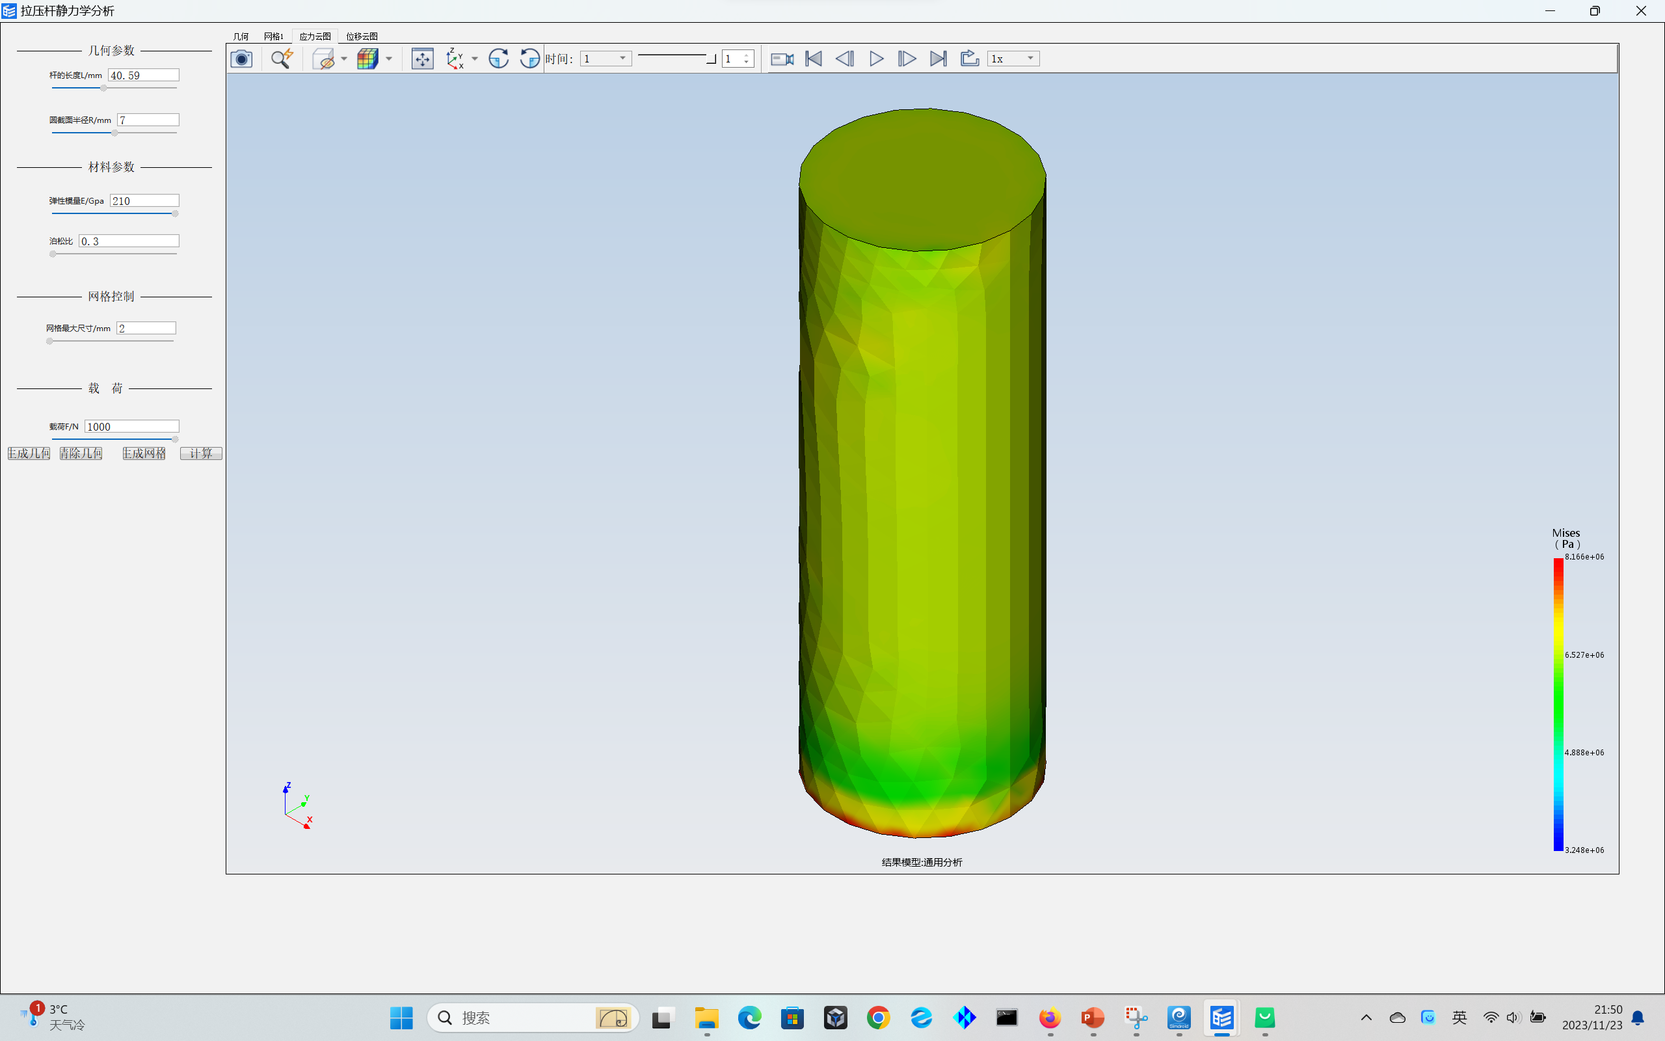This screenshot has height=1041, width=1665.
Task: Click the 杆的长度L/mm input field
Action: [143, 75]
